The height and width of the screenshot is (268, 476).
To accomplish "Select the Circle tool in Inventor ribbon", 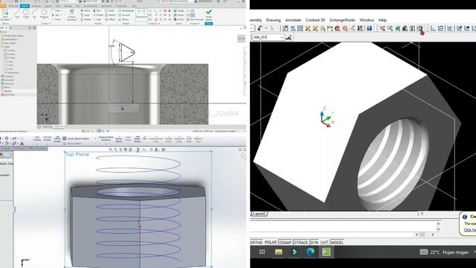I will click(26, 14).
